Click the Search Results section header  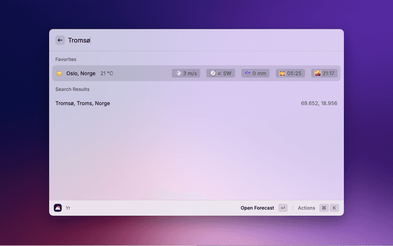click(72, 89)
